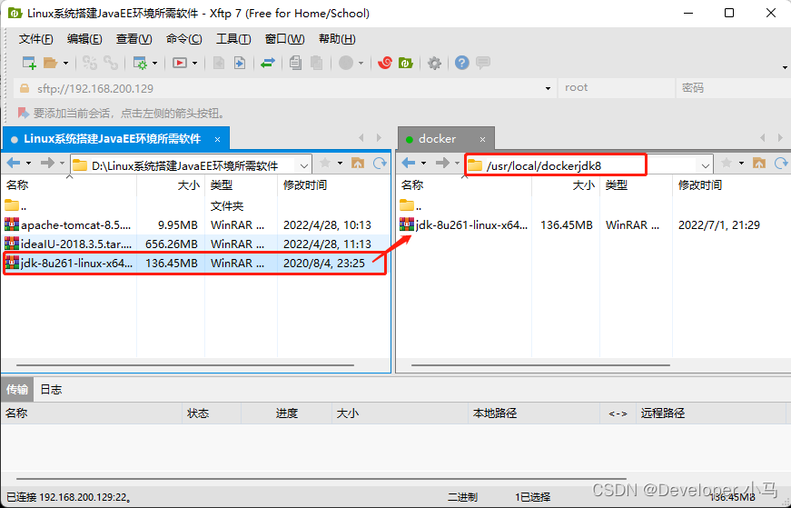Click the Paste toolbar icon
Viewport: 791px width, 508px height.
[x=316, y=63]
